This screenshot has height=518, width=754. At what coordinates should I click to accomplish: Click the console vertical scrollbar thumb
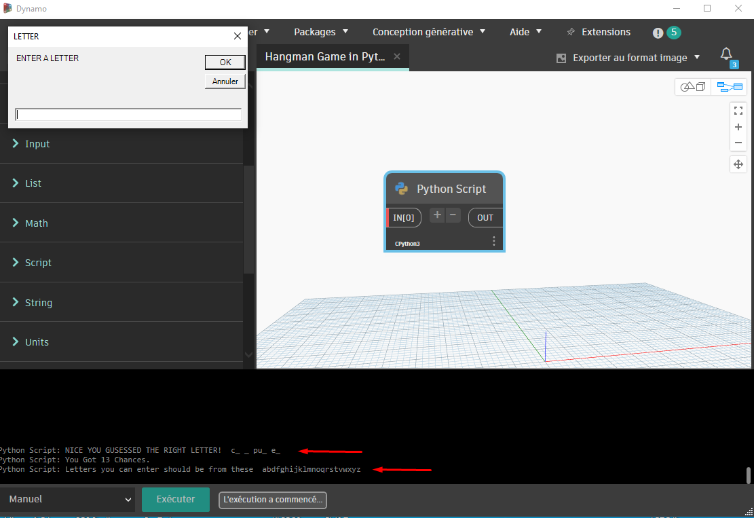pyautogui.click(x=748, y=475)
